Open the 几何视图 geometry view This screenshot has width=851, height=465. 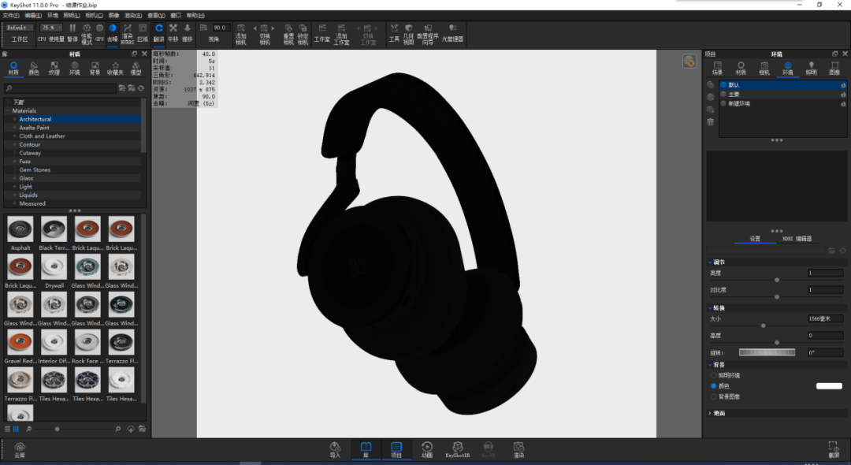point(408,33)
